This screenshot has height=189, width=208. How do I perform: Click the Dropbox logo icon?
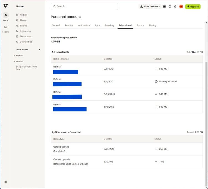pyautogui.click(x=6, y=6)
